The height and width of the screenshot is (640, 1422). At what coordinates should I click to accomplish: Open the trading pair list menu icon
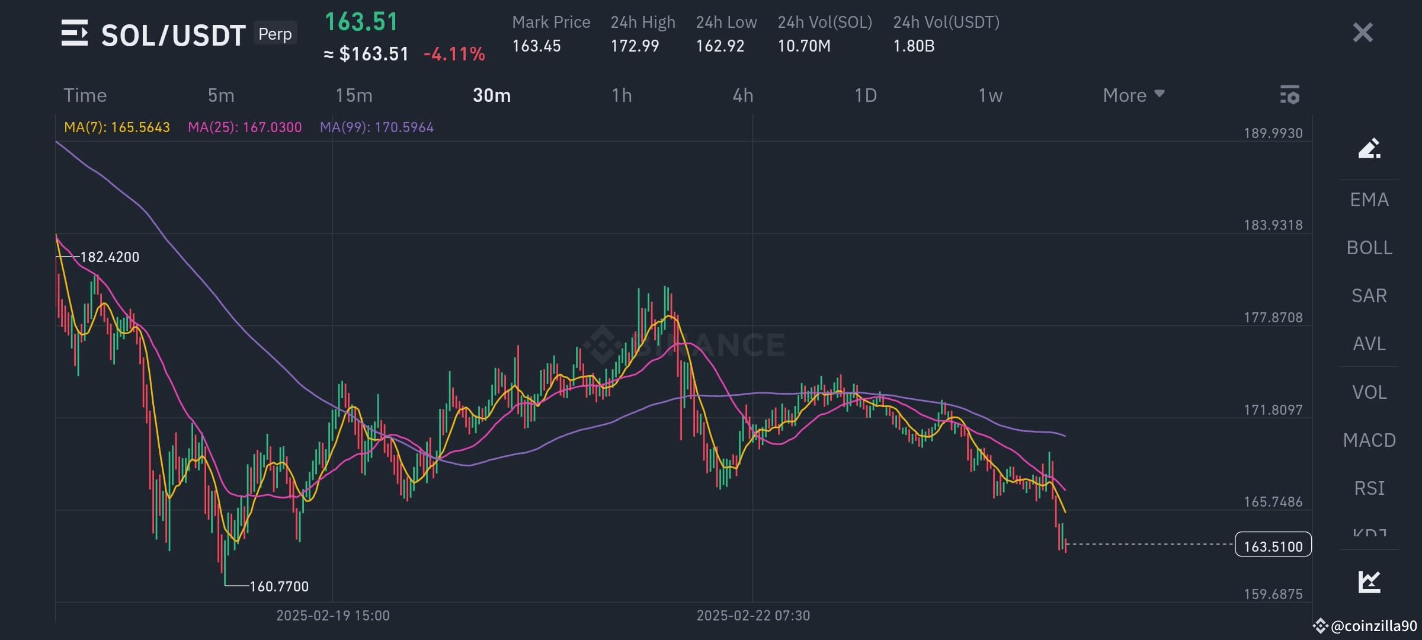pyautogui.click(x=75, y=33)
